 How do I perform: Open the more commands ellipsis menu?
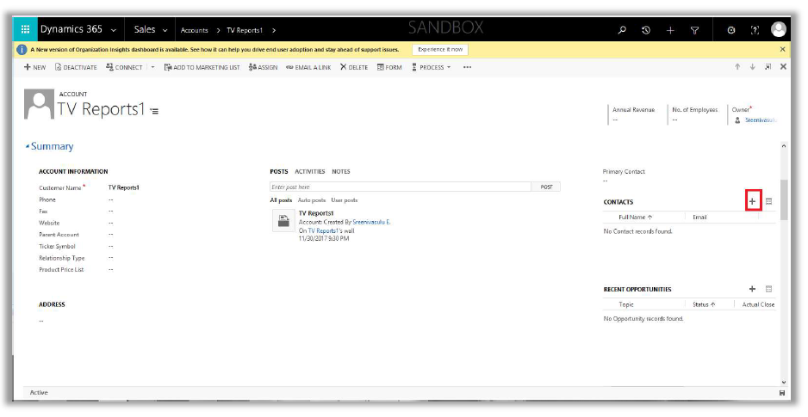tap(467, 67)
